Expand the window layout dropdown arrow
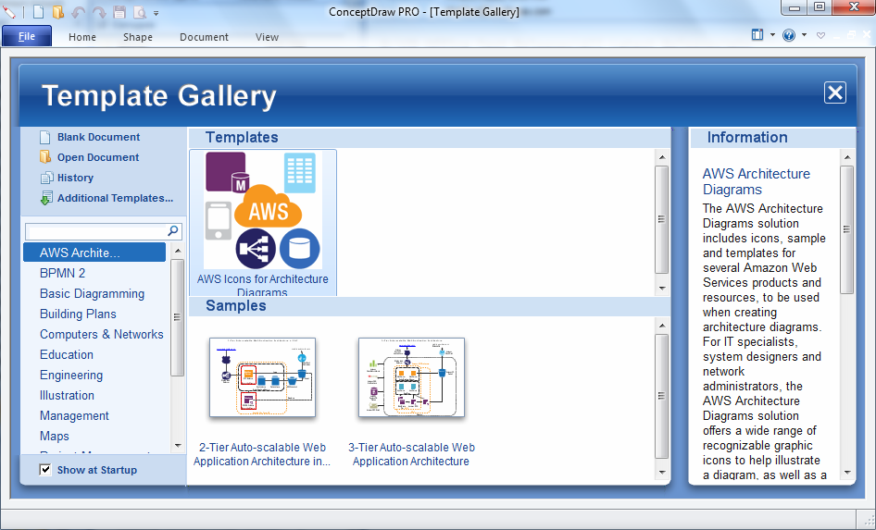876x530 pixels. (x=772, y=35)
